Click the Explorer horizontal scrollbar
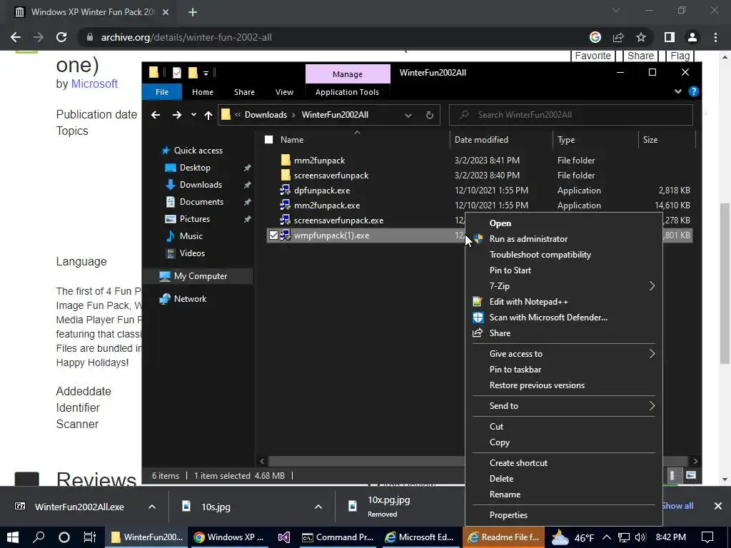This screenshot has height=548, width=731. click(x=365, y=462)
